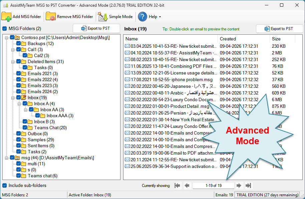Select the Teams Chat (20) folder
The image size is (305, 199).
coord(50,128)
